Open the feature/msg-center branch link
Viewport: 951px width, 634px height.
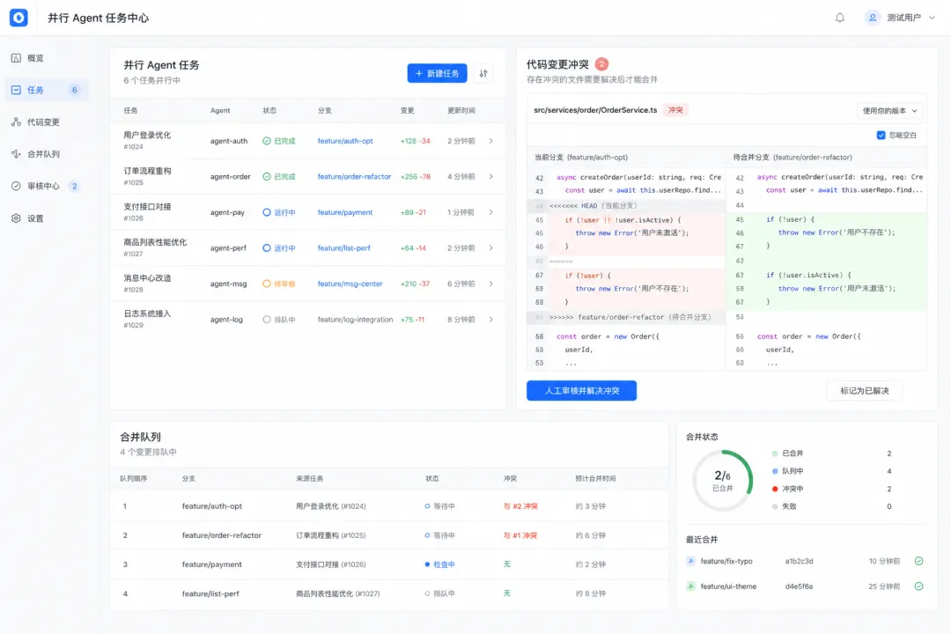tap(350, 284)
